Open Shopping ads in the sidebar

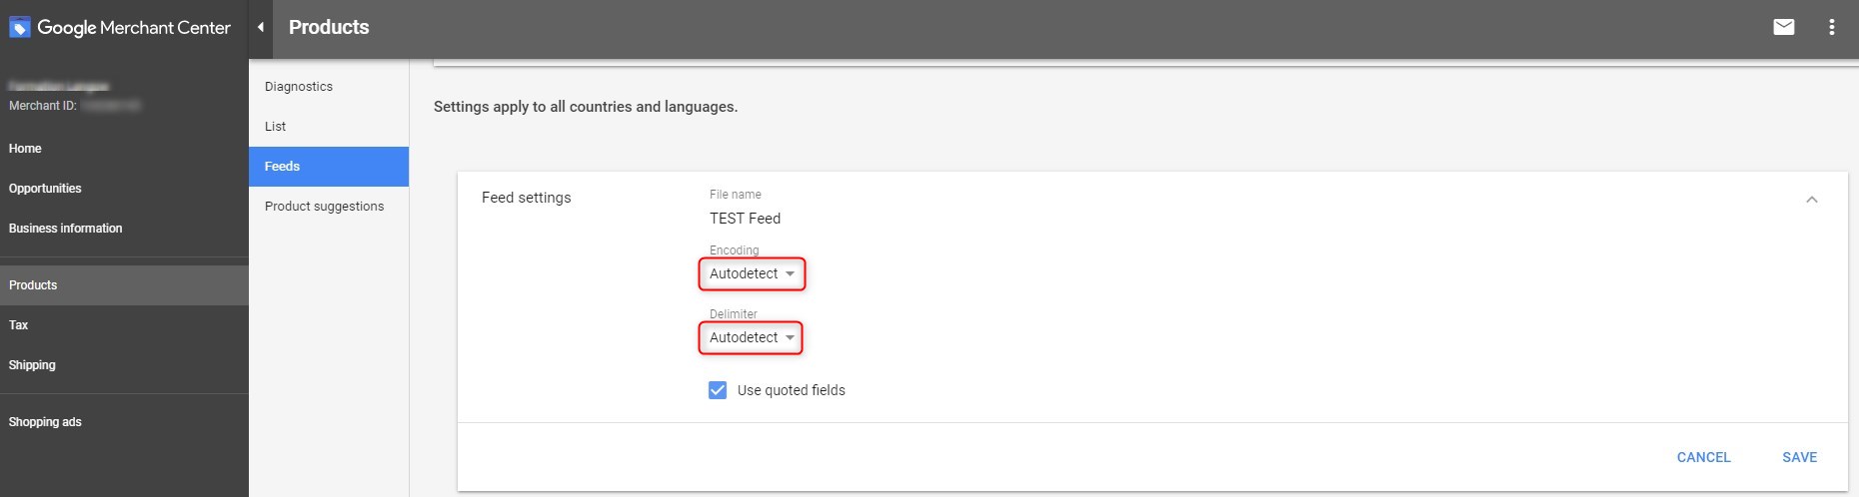(45, 422)
